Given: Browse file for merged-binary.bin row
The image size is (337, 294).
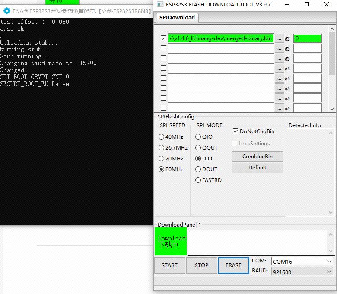Looking at the screenshot, I should 279,39.
